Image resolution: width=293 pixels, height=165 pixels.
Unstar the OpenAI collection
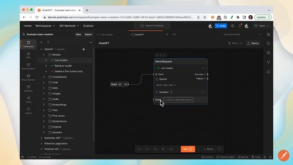84,49
